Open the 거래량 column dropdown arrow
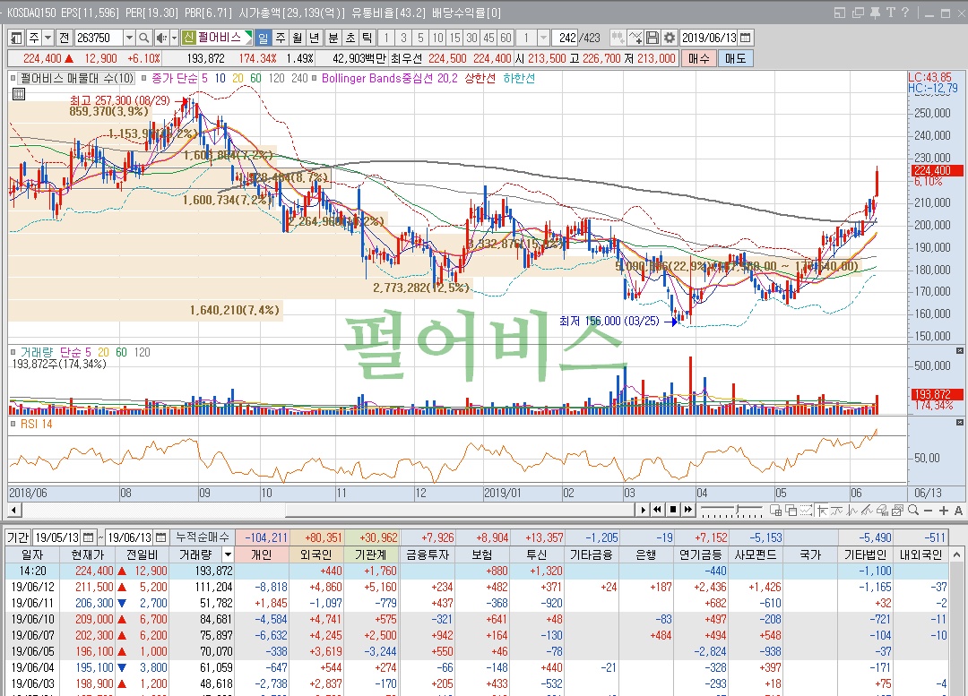 tap(227, 554)
